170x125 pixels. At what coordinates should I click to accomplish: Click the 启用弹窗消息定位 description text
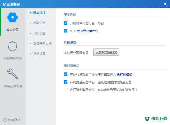[x=104, y=90]
